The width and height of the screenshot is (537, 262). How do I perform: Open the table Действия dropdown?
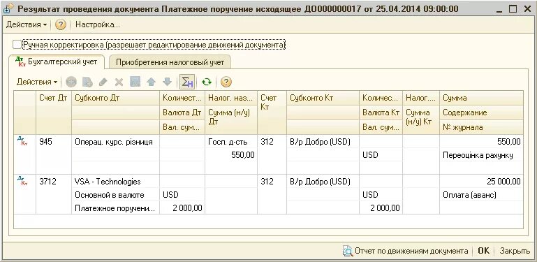pos(37,82)
